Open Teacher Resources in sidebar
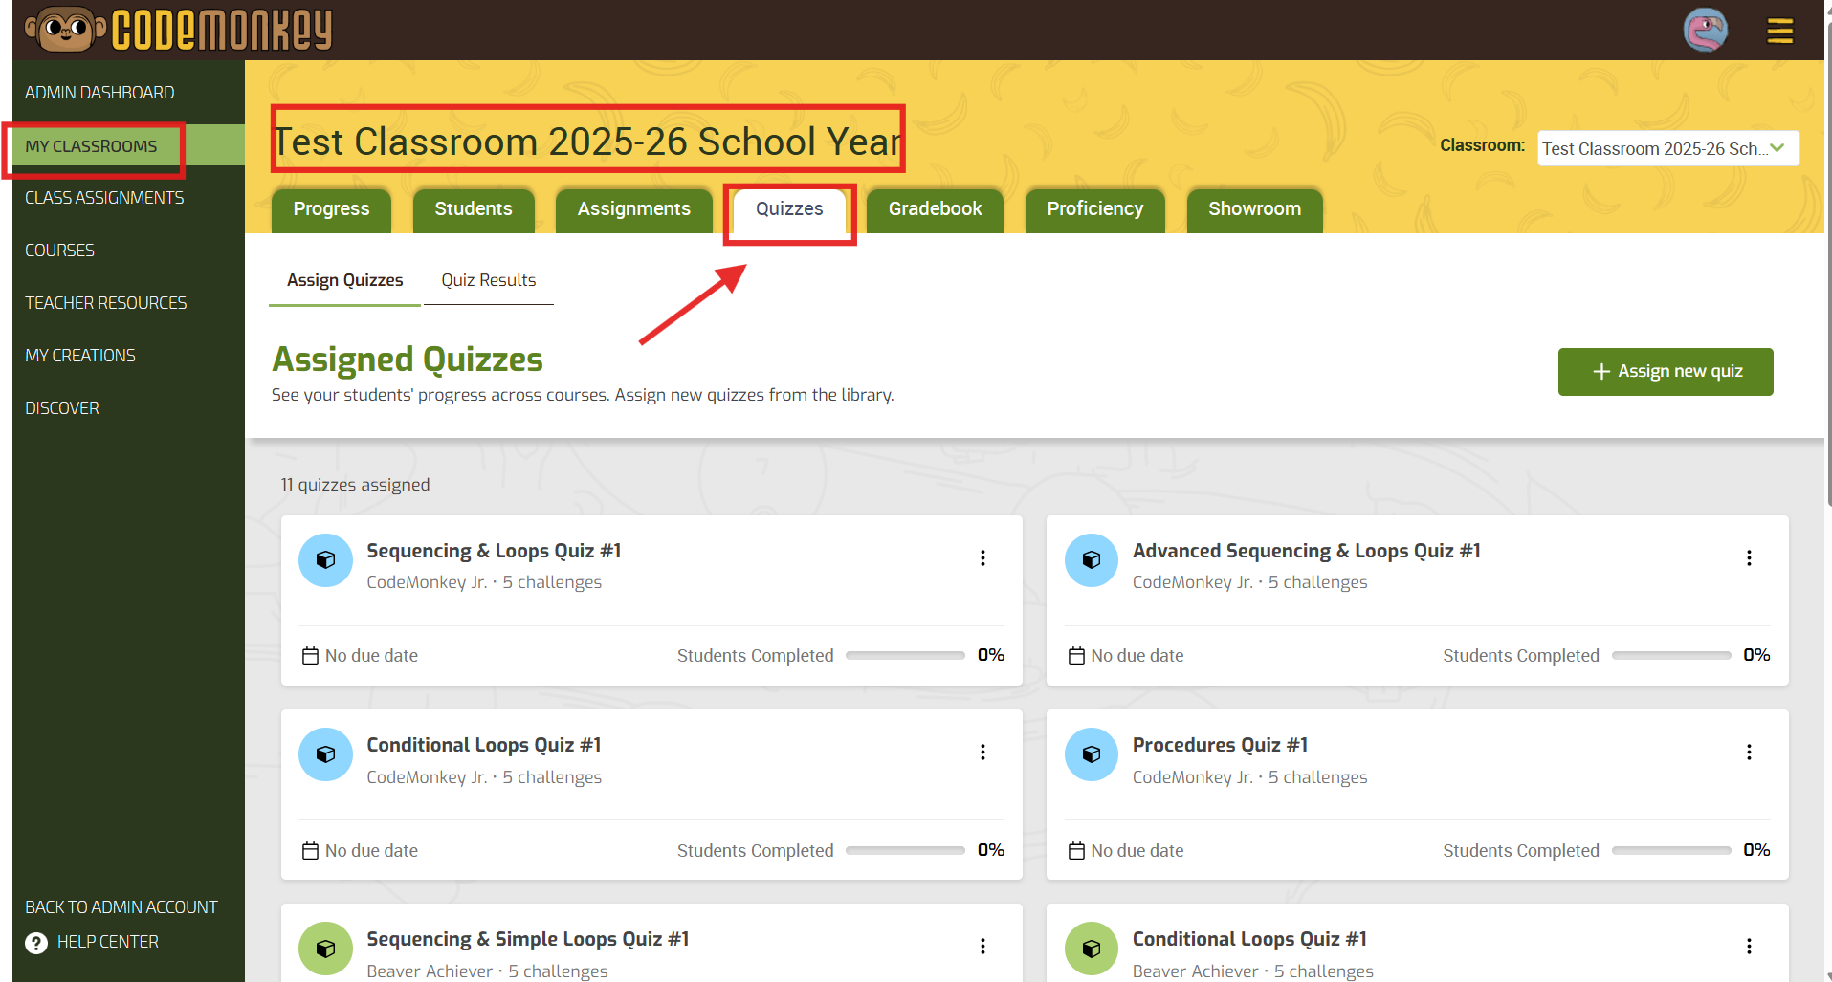 point(105,303)
